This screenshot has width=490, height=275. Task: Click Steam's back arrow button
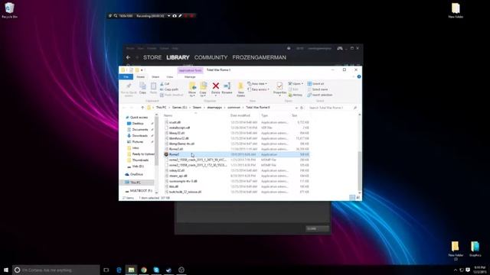point(128,57)
